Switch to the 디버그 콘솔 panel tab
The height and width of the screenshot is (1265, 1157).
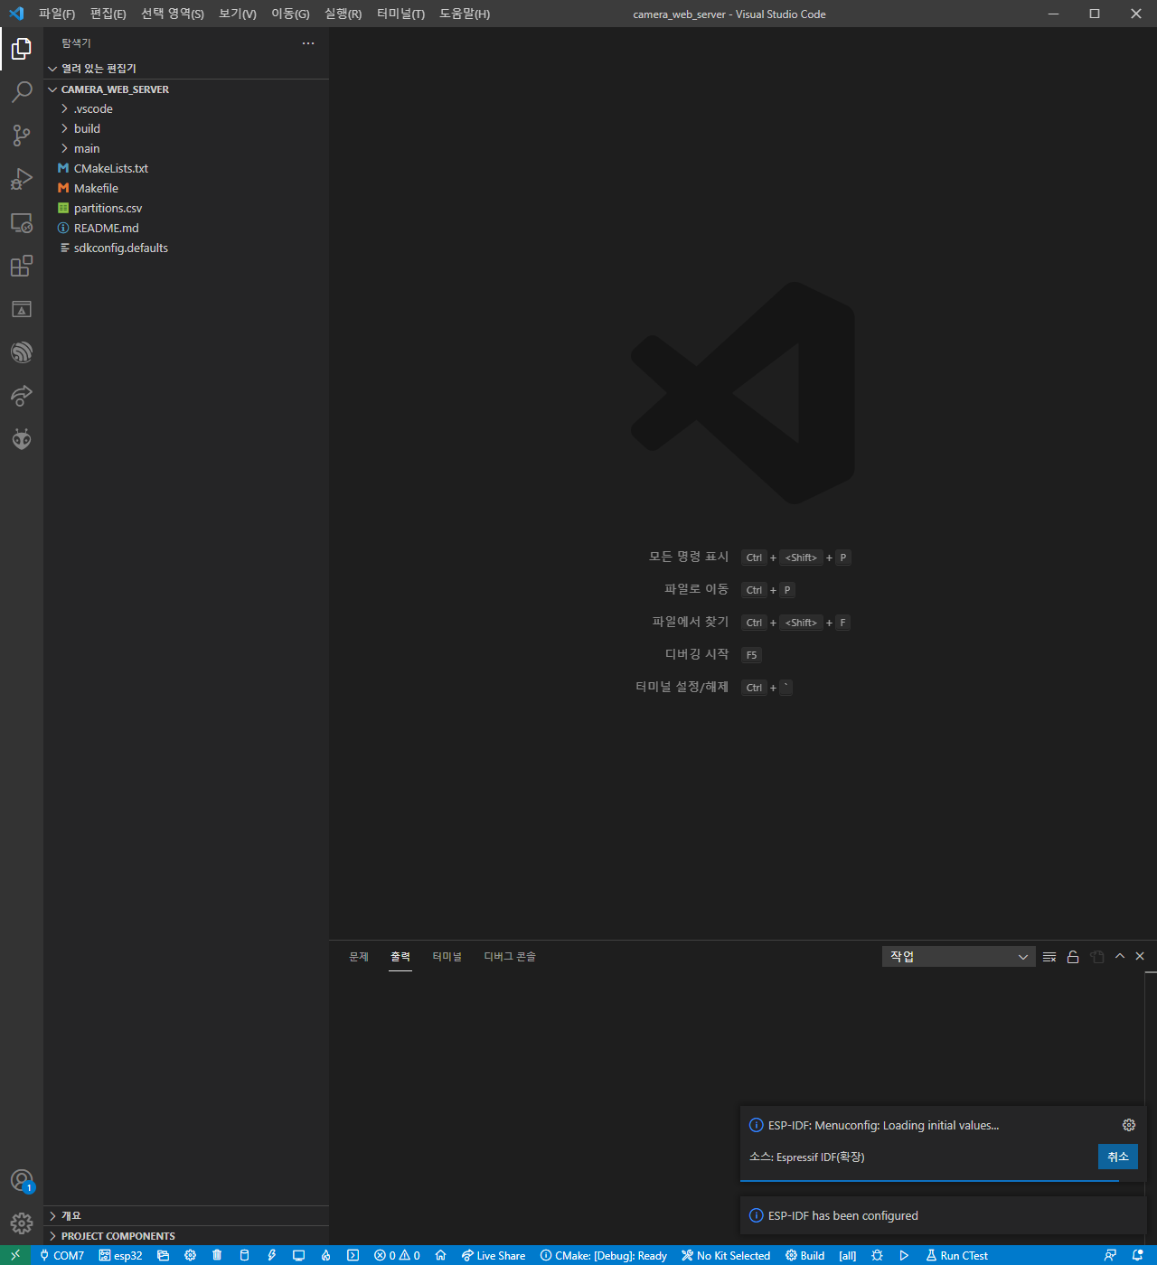[510, 957]
